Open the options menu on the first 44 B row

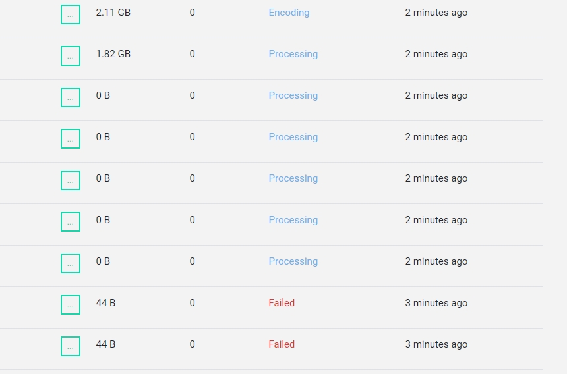71,305
